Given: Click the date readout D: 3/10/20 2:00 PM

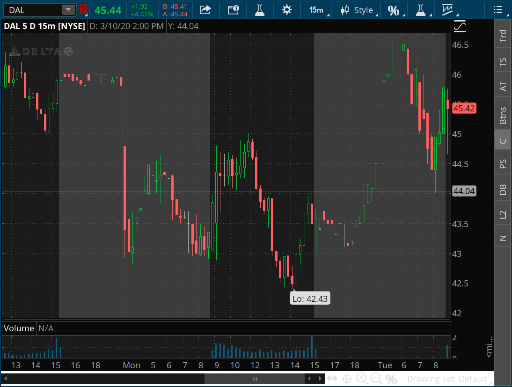Looking at the screenshot, I should coord(126,26).
